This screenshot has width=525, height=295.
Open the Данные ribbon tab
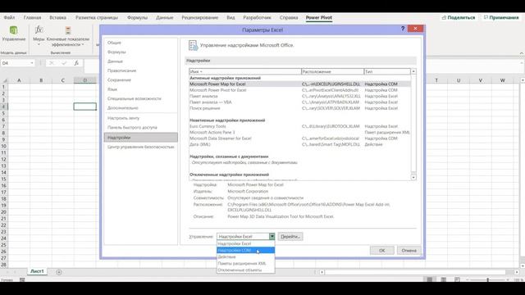coord(164,17)
